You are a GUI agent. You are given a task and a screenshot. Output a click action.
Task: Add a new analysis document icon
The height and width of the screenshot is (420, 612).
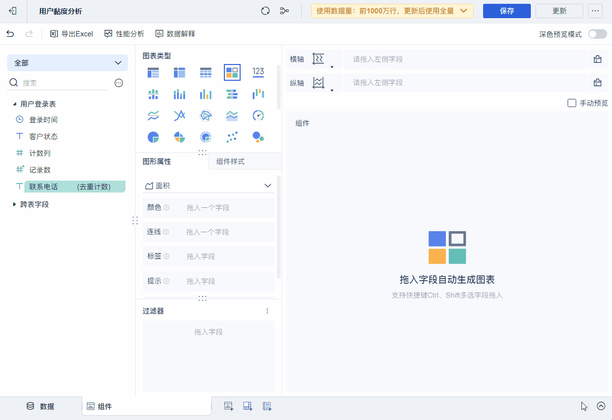[267, 406]
